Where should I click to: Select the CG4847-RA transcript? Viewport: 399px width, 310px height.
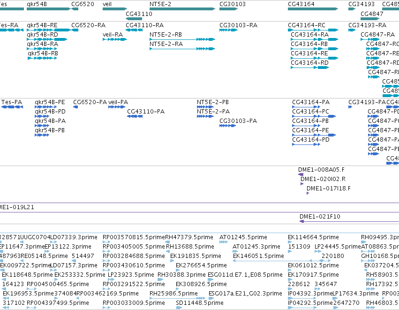(370, 39)
